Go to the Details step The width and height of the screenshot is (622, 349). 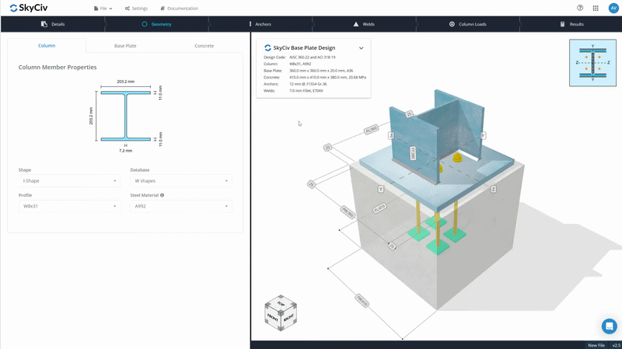[53, 24]
